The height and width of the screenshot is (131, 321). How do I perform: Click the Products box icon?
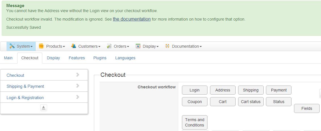coord(41,46)
